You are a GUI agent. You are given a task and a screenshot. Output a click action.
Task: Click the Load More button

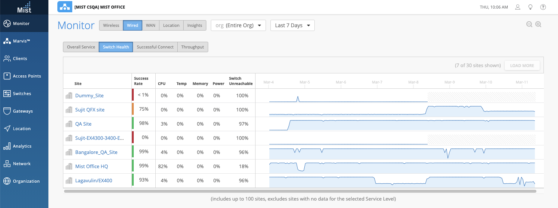point(522,66)
